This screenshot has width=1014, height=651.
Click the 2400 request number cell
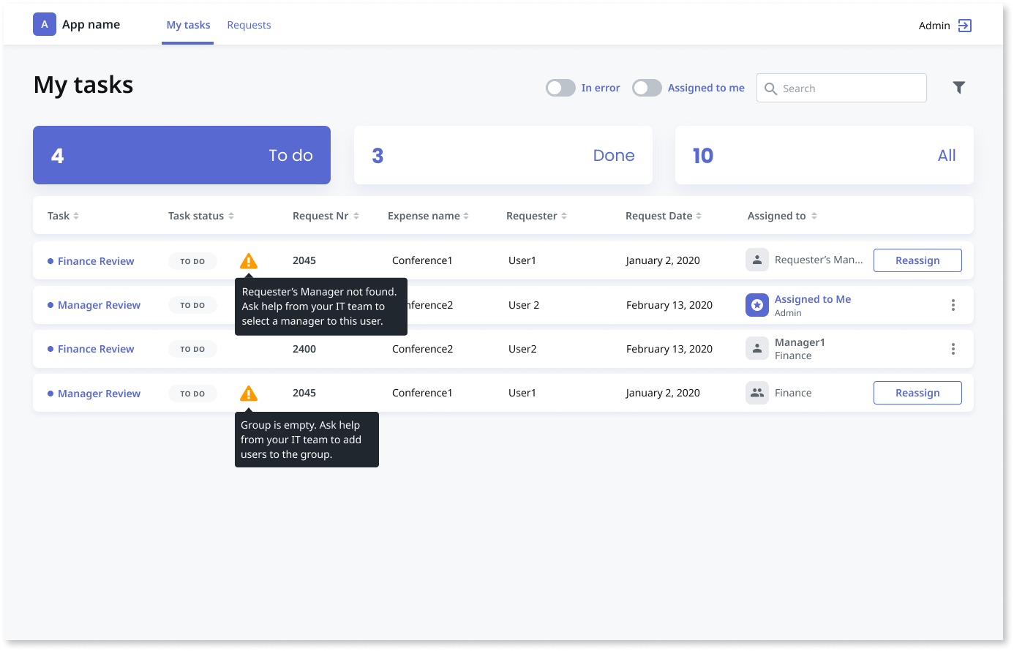(x=304, y=349)
